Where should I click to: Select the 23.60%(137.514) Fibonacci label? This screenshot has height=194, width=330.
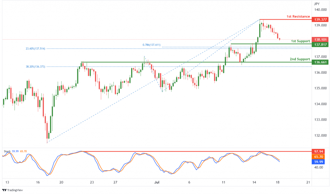coord(35,49)
